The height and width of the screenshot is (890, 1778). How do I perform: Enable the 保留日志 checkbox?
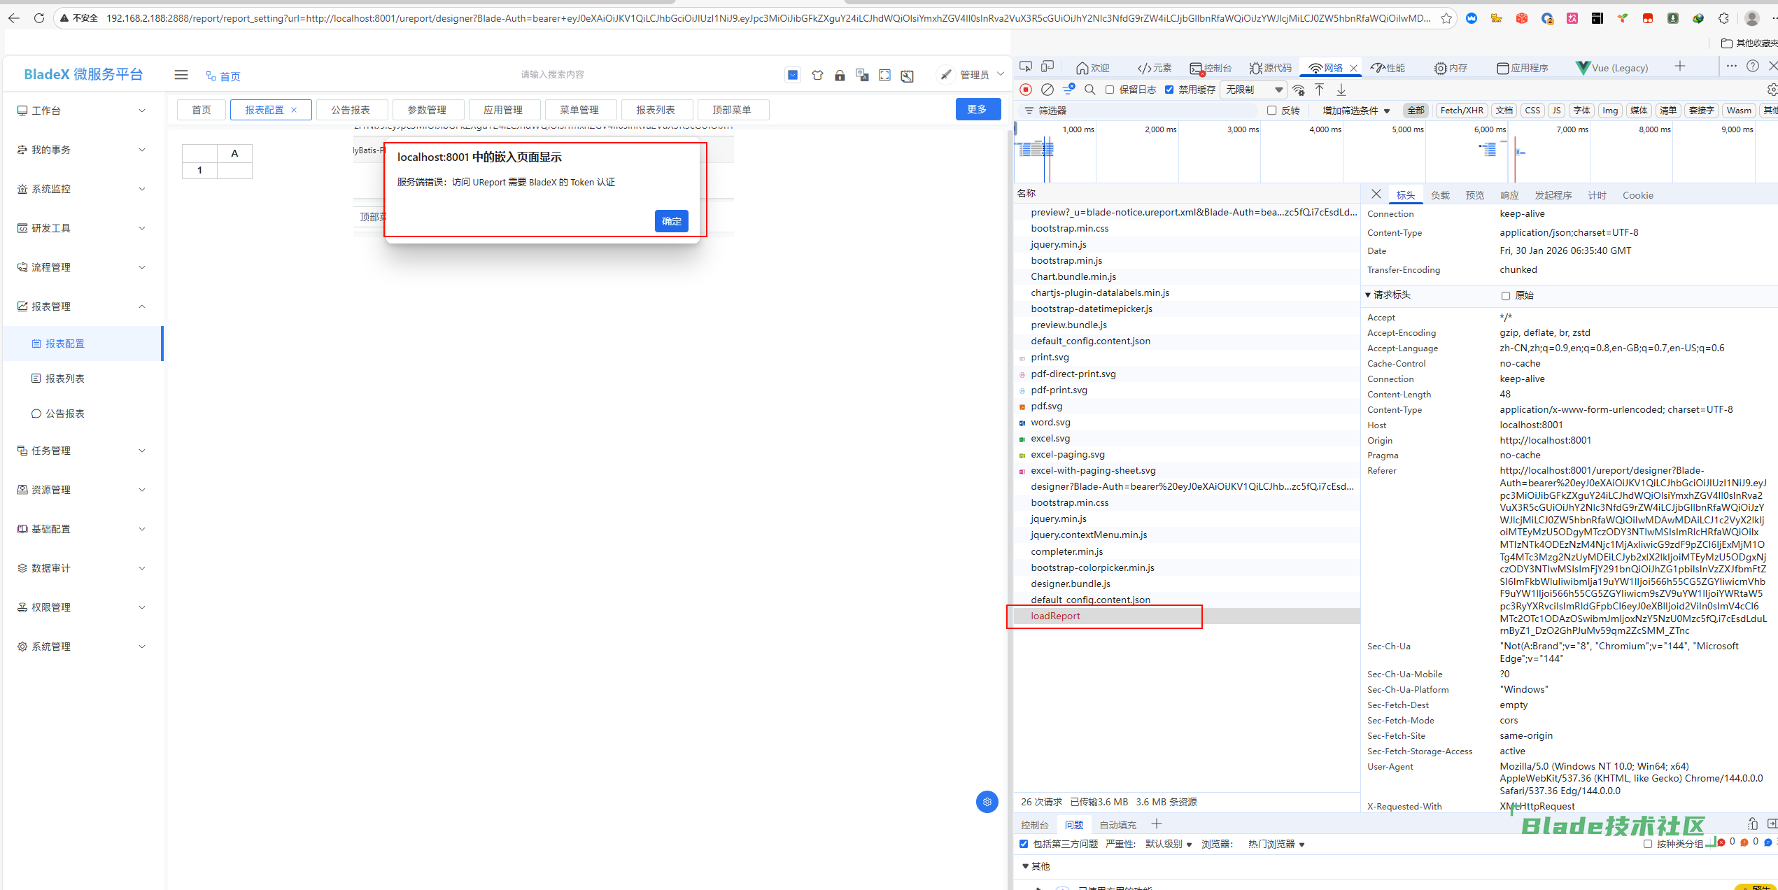click(1110, 90)
